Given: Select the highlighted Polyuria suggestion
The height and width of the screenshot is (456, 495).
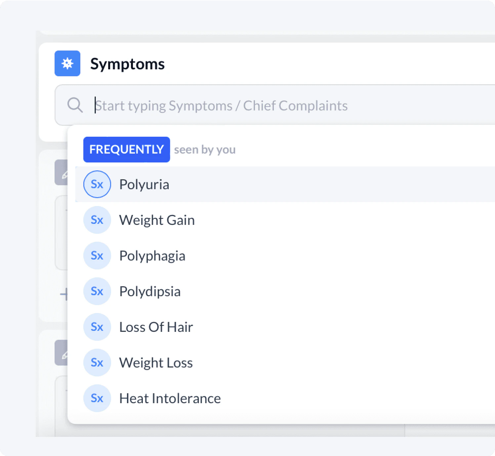Looking at the screenshot, I should pos(144,184).
